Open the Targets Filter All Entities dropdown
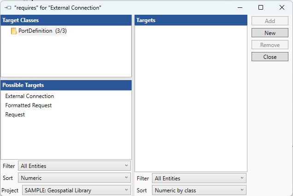 pyautogui.click(x=199, y=178)
